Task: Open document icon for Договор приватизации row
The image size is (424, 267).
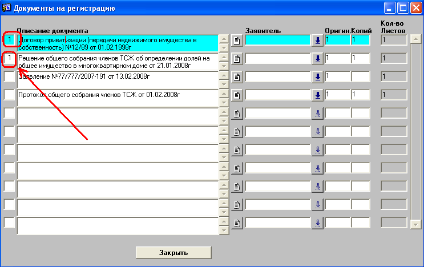Action: (x=237, y=41)
